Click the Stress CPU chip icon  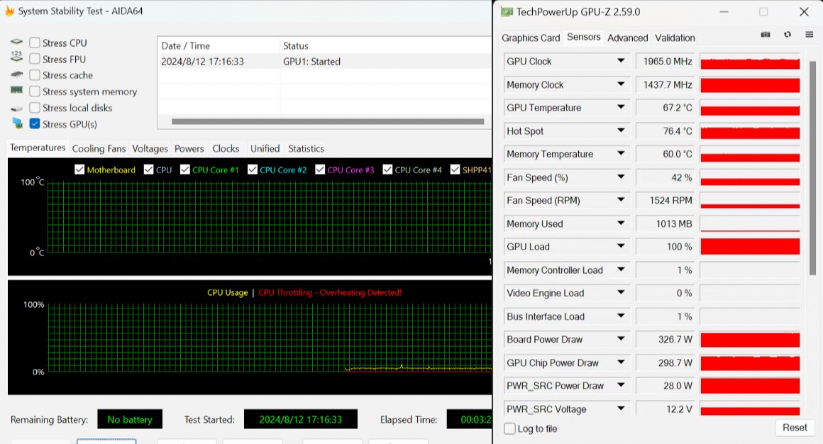tap(17, 41)
